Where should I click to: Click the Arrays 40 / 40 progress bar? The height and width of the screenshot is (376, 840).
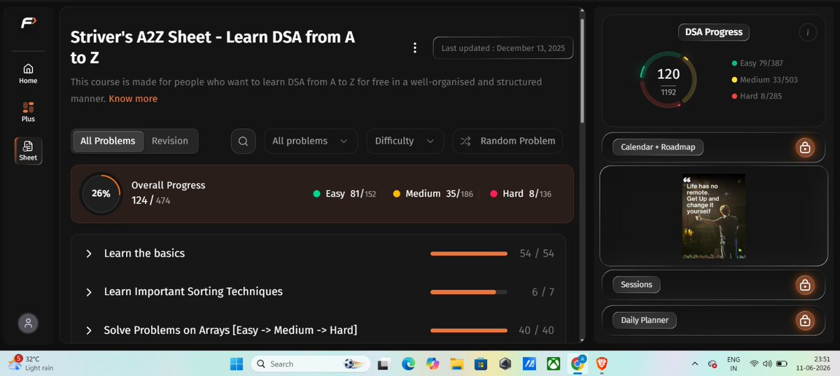469,330
